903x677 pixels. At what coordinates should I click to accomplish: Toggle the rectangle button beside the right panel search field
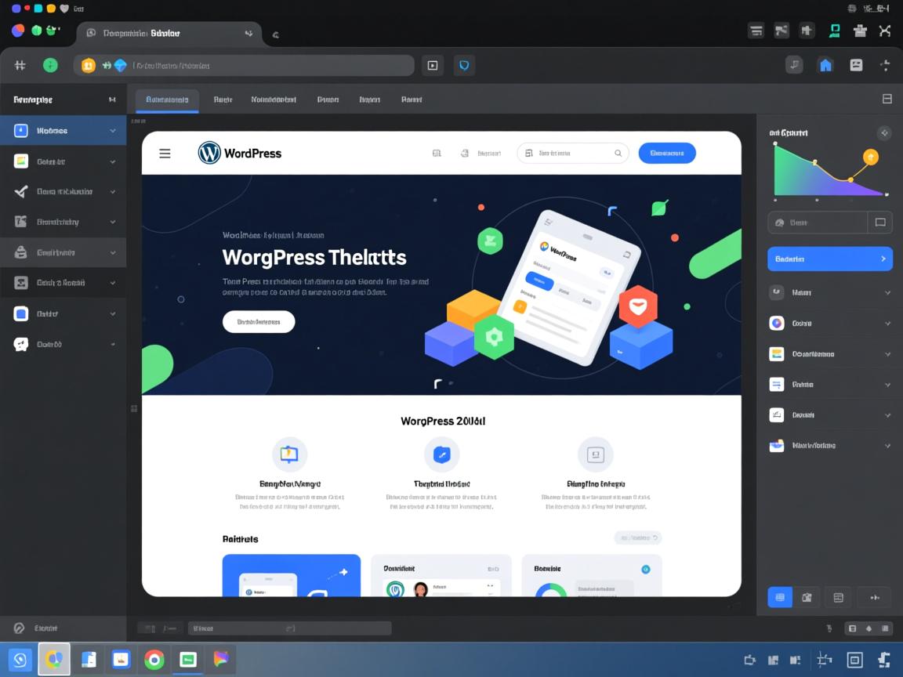879,223
